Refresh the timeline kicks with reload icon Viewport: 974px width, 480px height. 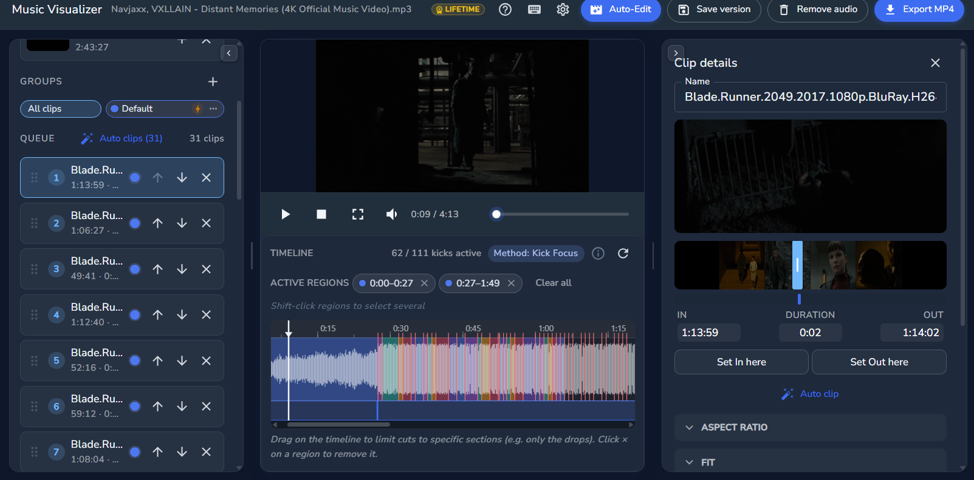(623, 253)
